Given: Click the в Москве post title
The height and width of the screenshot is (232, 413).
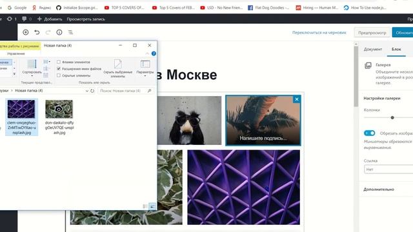Looking at the screenshot, I should [186, 75].
